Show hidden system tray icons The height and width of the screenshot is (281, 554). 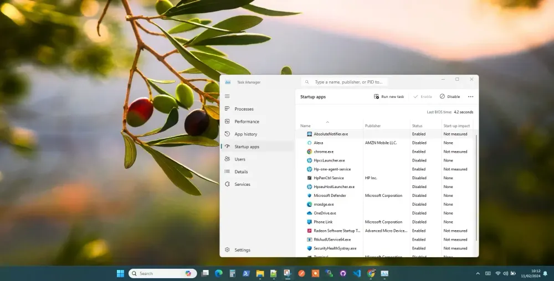[478, 274]
